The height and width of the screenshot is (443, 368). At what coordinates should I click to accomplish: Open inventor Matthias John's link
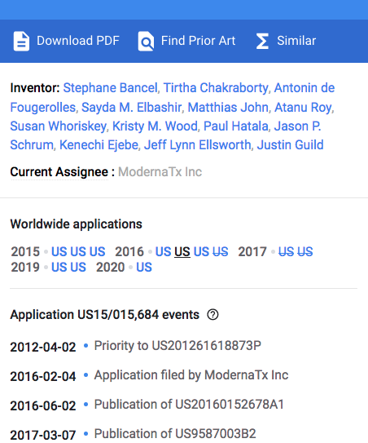[x=228, y=108]
